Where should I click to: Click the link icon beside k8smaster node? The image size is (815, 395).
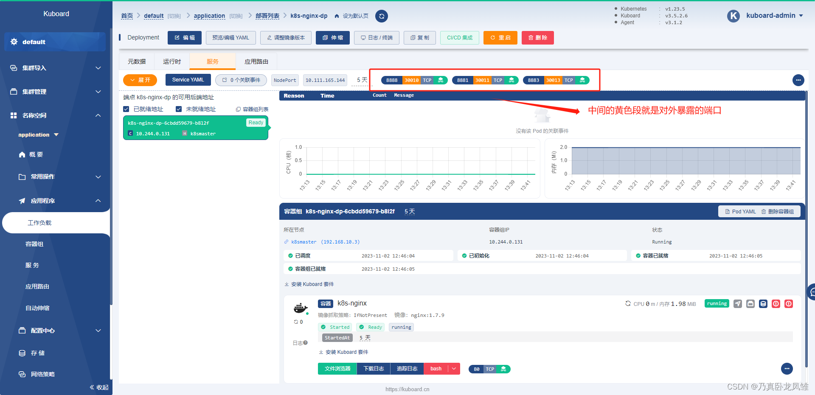(286, 242)
